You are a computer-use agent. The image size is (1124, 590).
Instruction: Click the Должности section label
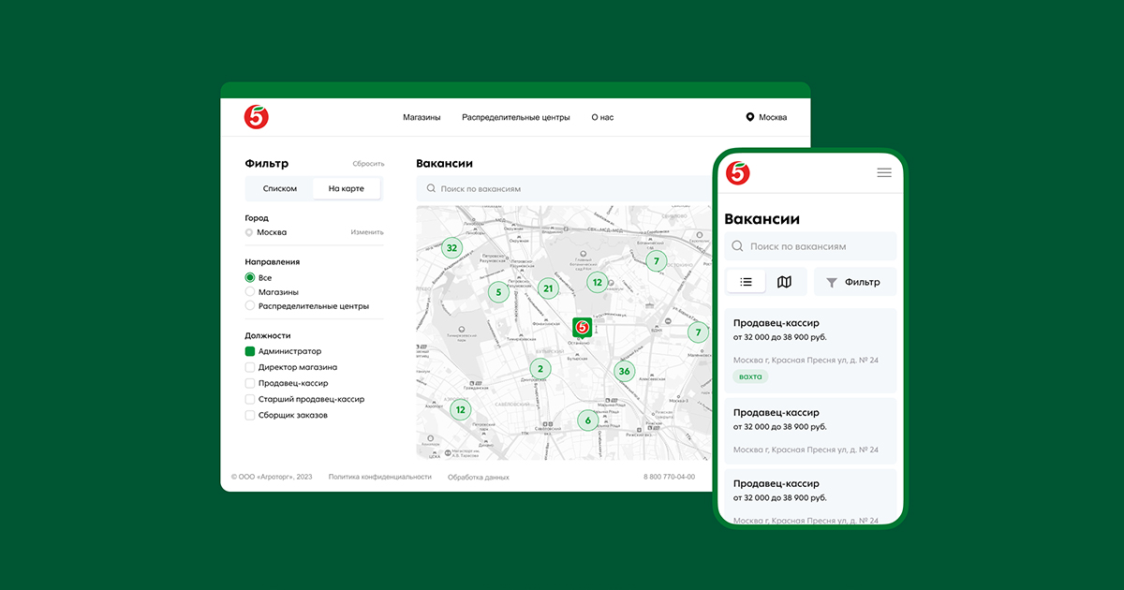(x=268, y=335)
